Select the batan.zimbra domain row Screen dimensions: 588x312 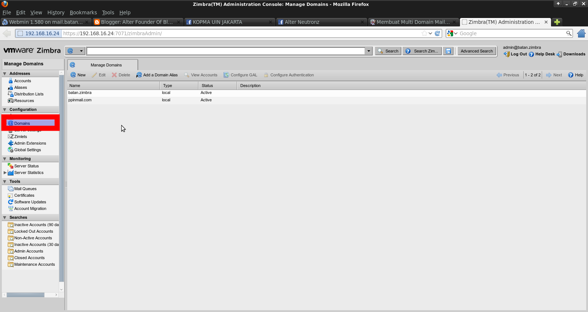coord(326,93)
